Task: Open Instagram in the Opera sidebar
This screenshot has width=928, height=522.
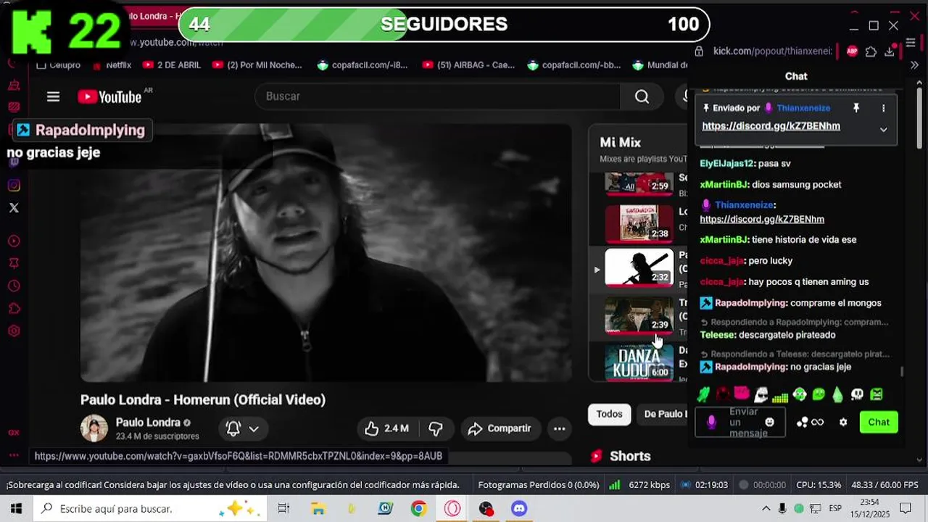Action: click(x=14, y=186)
